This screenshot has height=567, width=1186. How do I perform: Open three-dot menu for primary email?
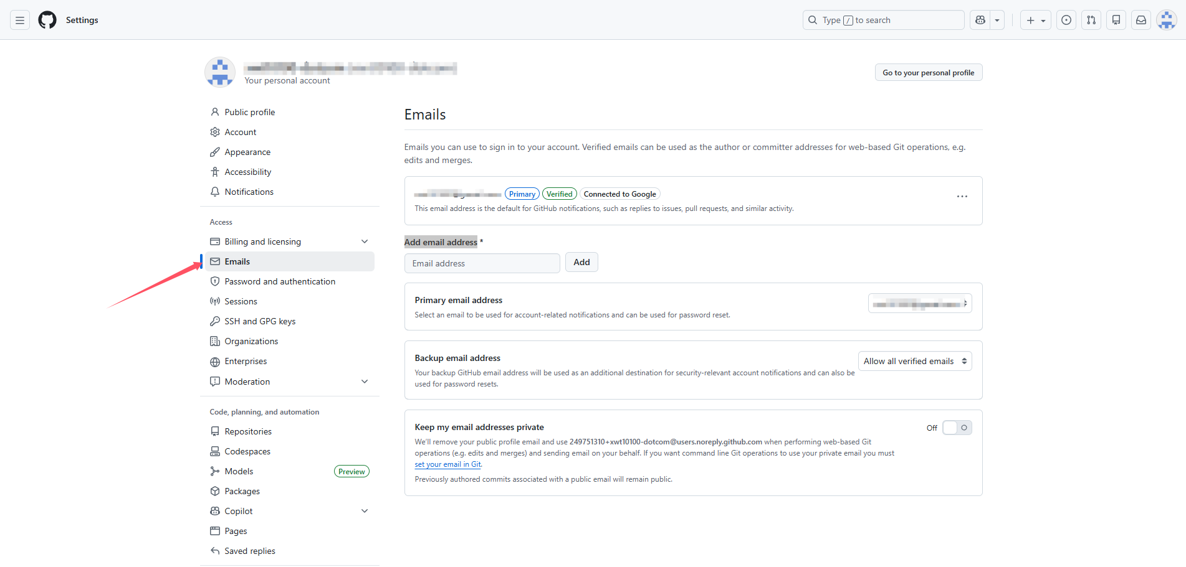point(962,197)
